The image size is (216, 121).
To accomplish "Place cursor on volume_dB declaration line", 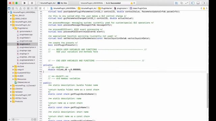I will point(64,70).
